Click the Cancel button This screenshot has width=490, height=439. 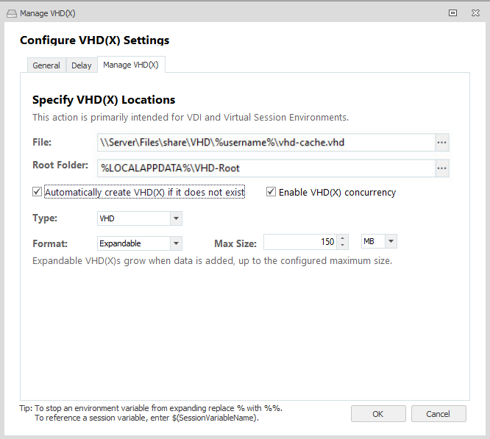point(438,414)
